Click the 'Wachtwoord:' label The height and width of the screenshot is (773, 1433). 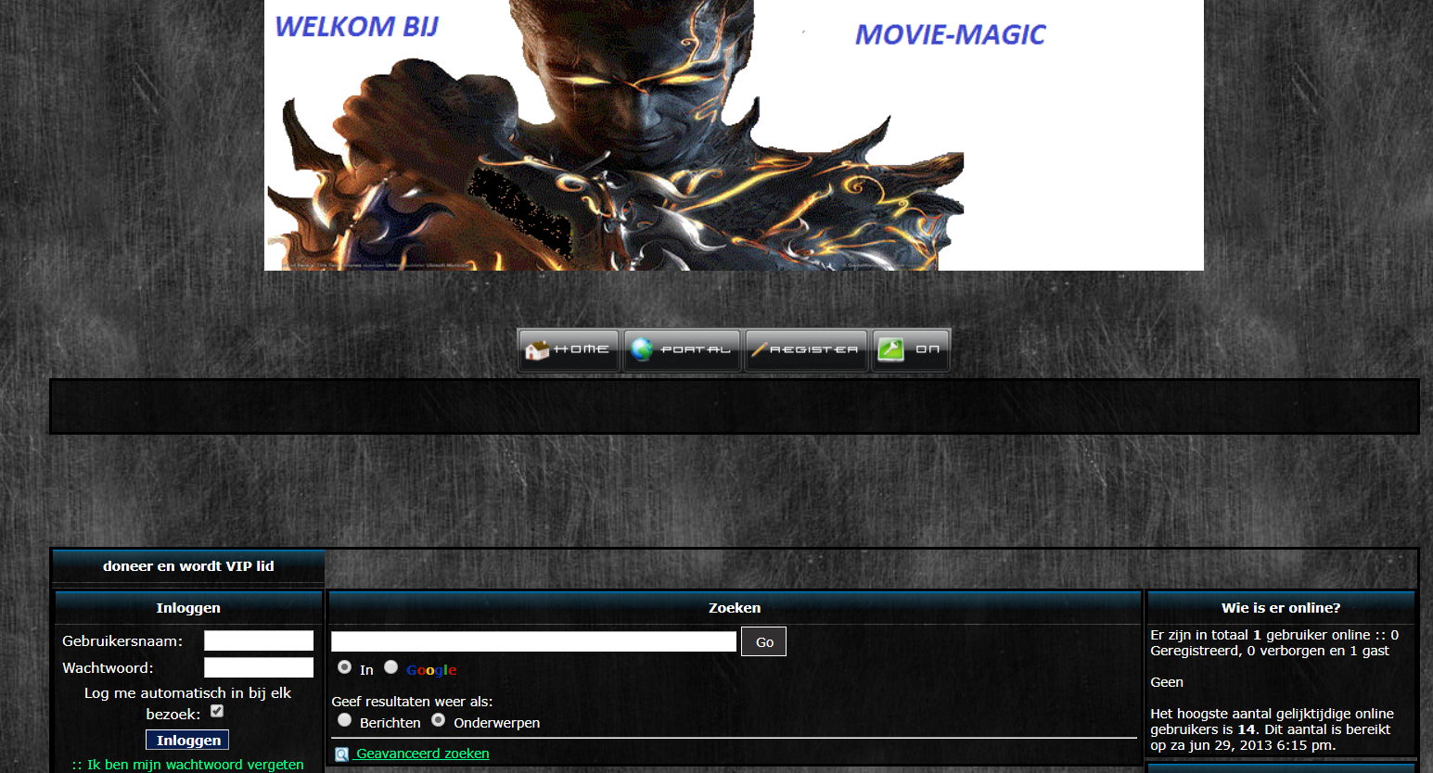(108, 668)
